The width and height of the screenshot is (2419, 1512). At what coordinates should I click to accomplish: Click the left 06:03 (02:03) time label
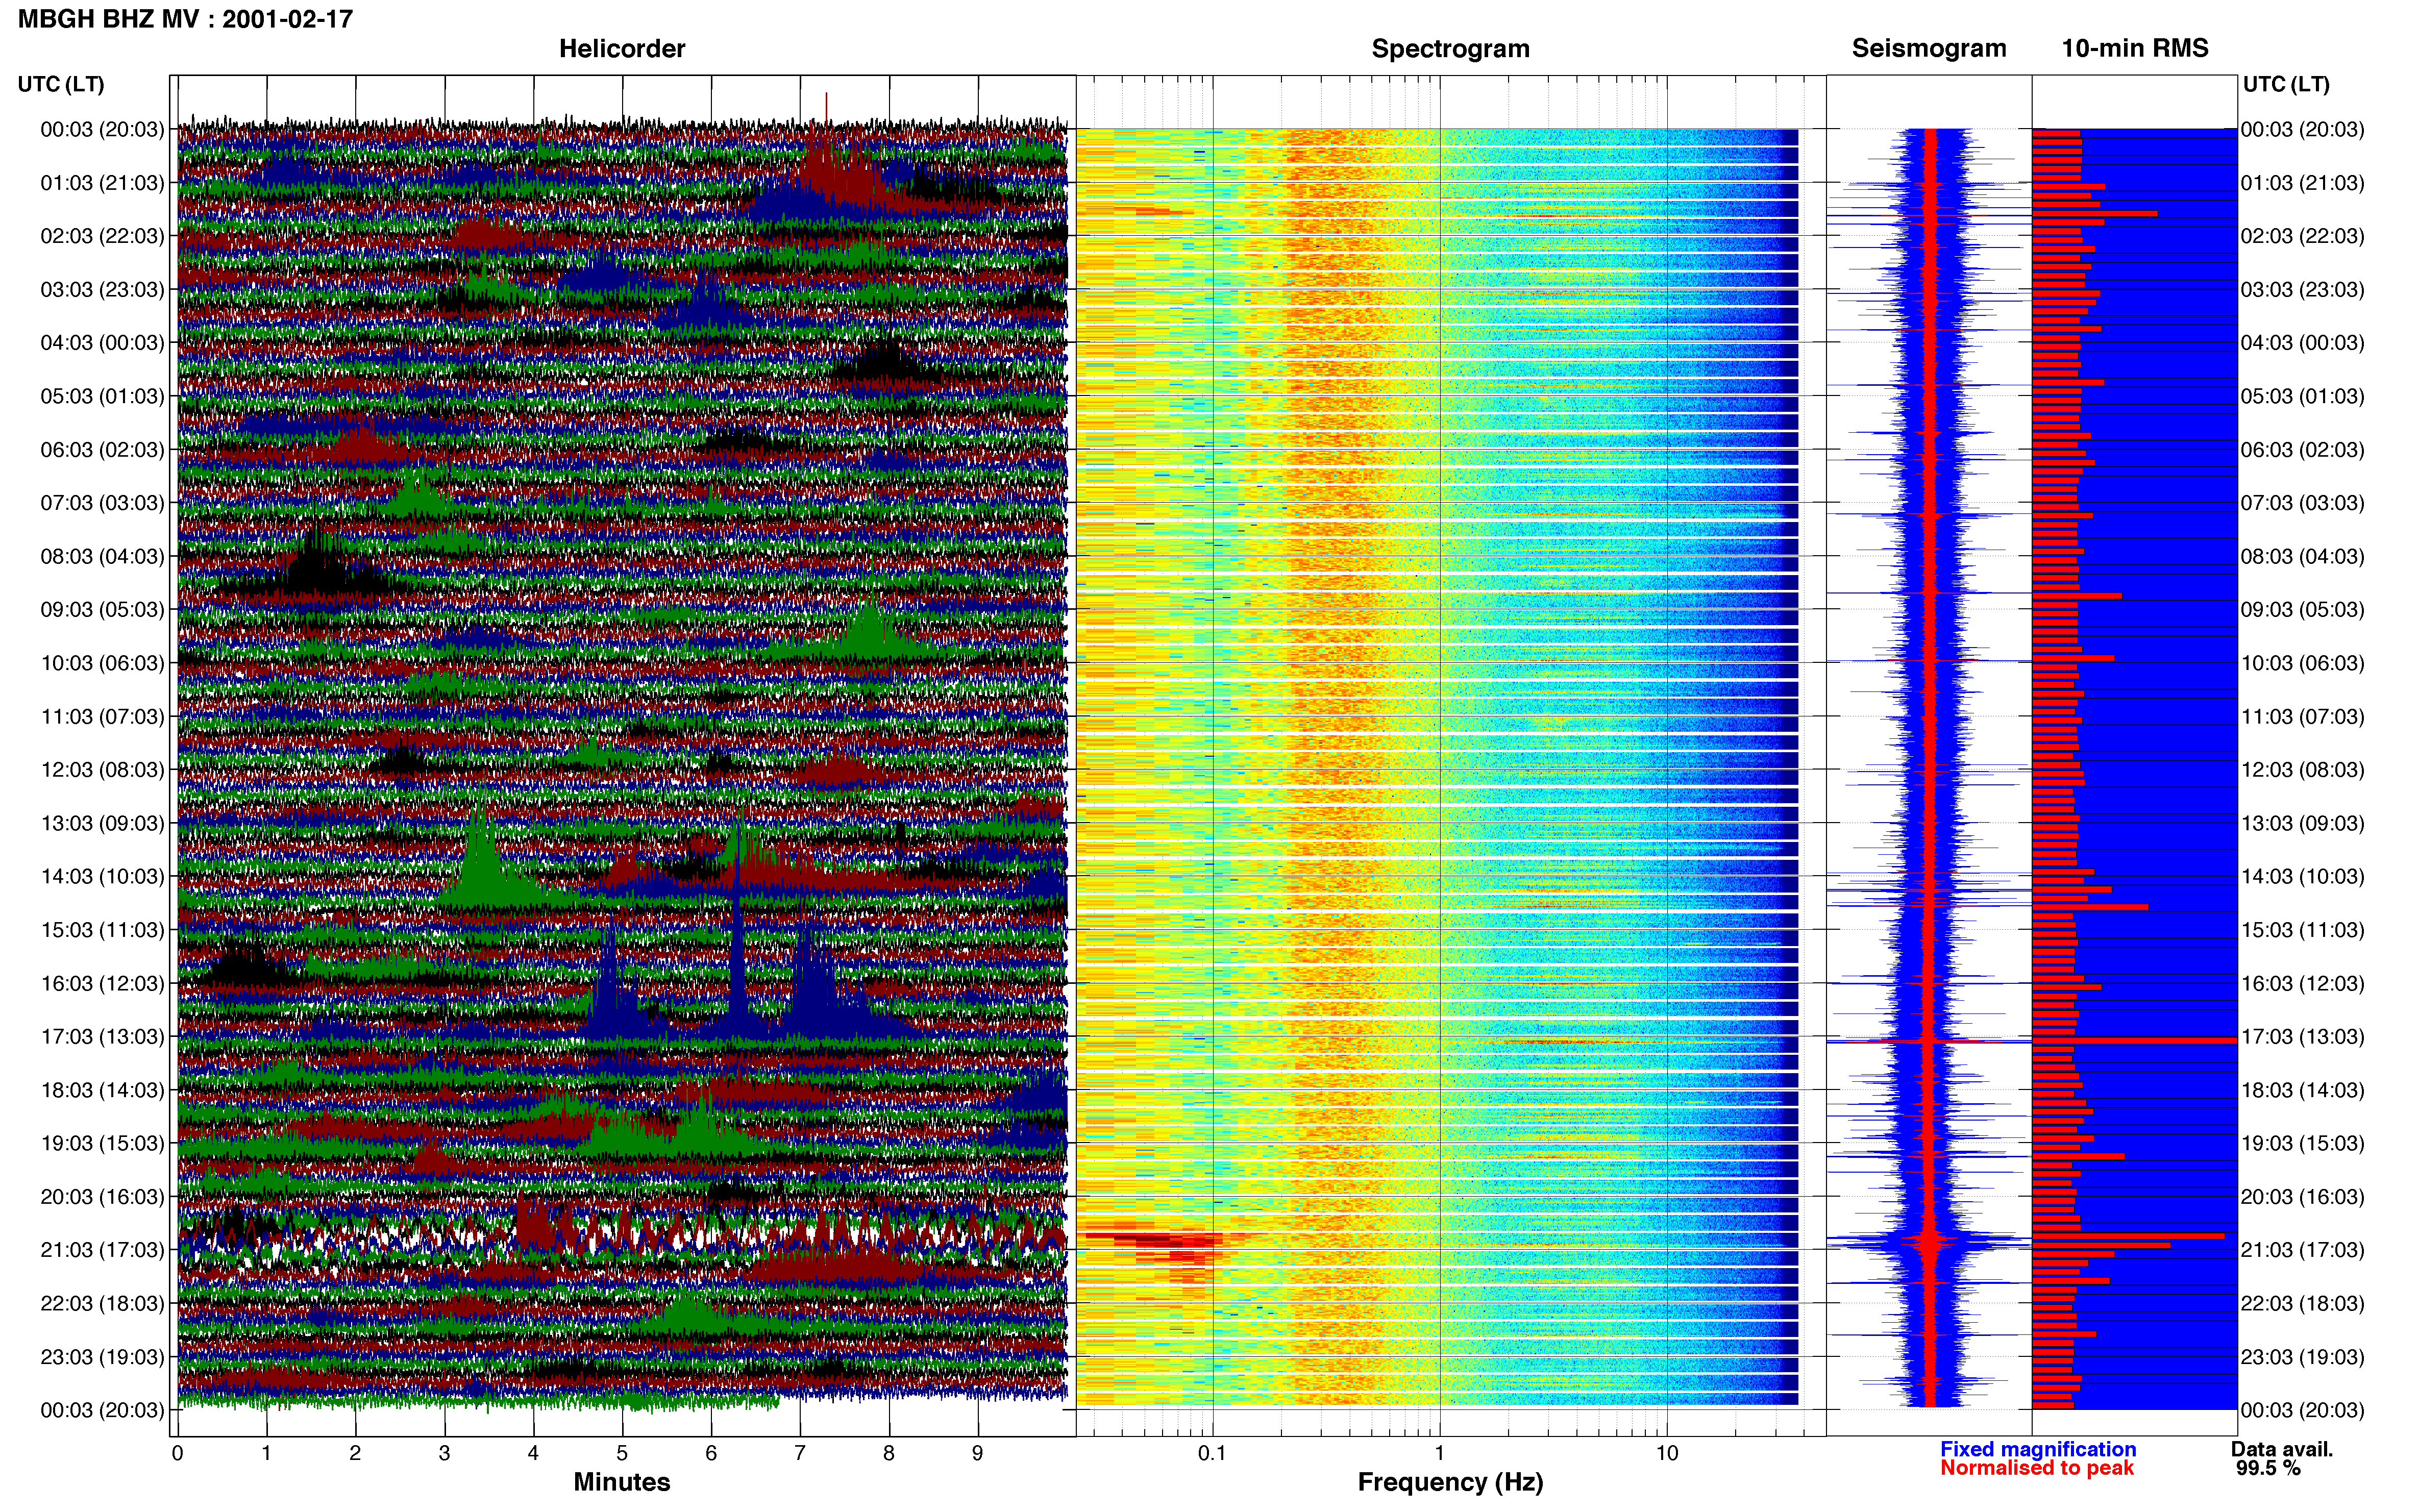pos(102,450)
